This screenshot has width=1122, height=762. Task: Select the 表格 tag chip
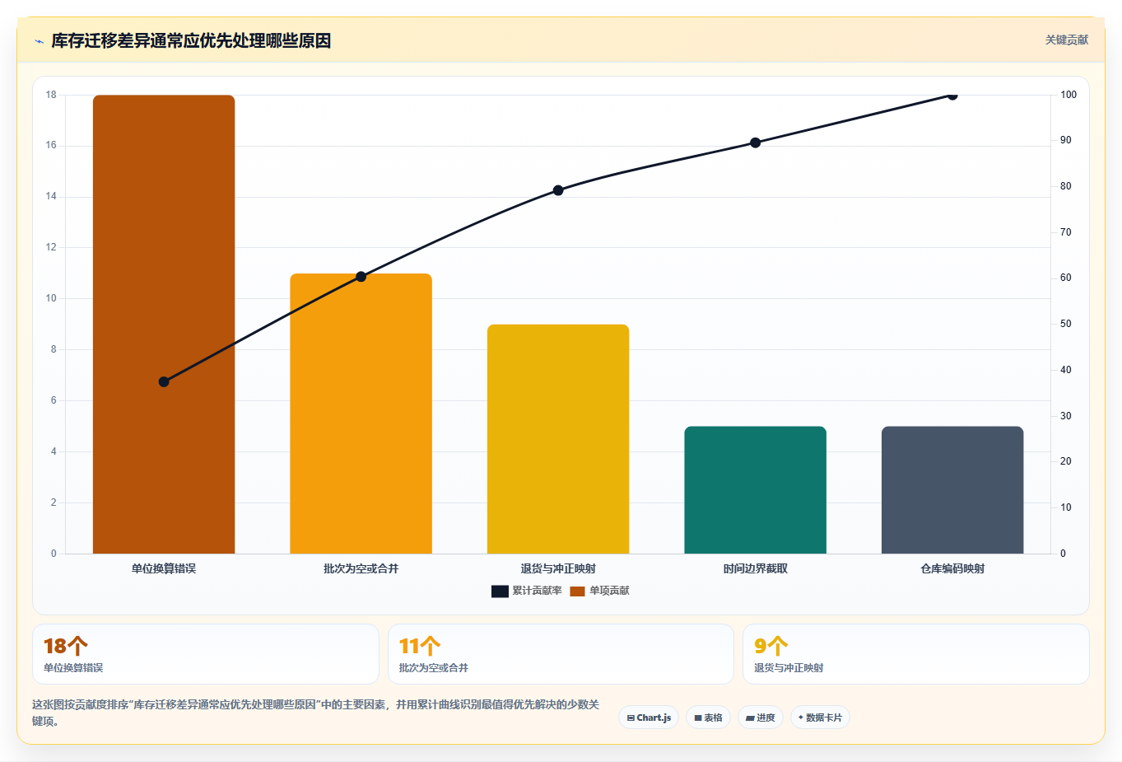[x=708, y=718]
